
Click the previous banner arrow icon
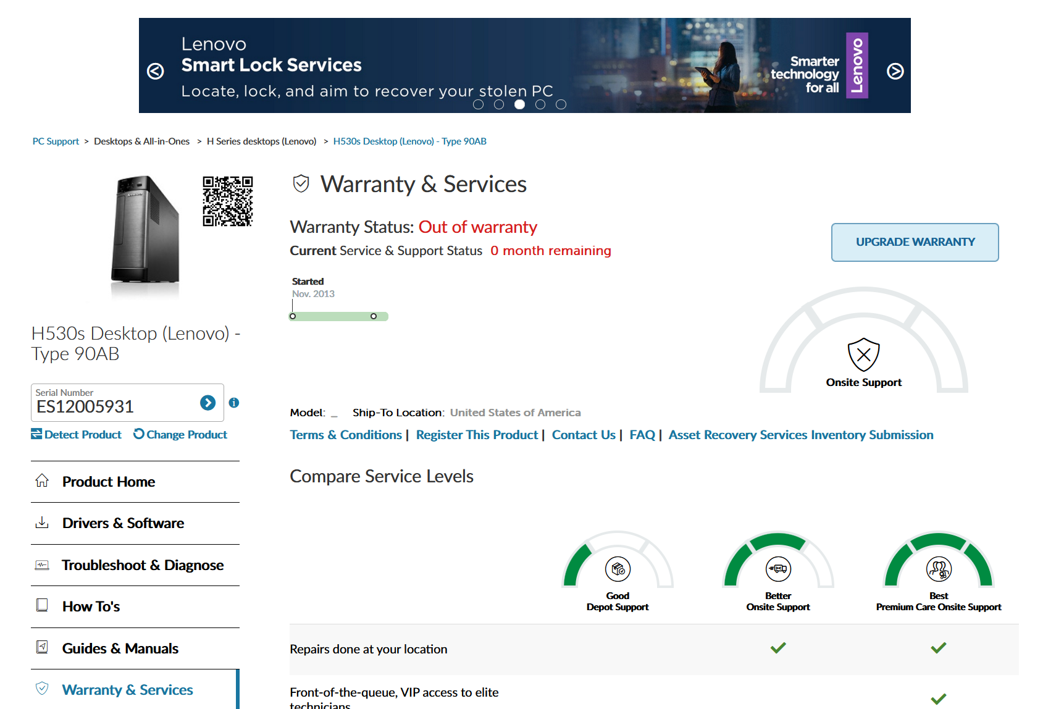pyautogui.click(x=156, y=71)
